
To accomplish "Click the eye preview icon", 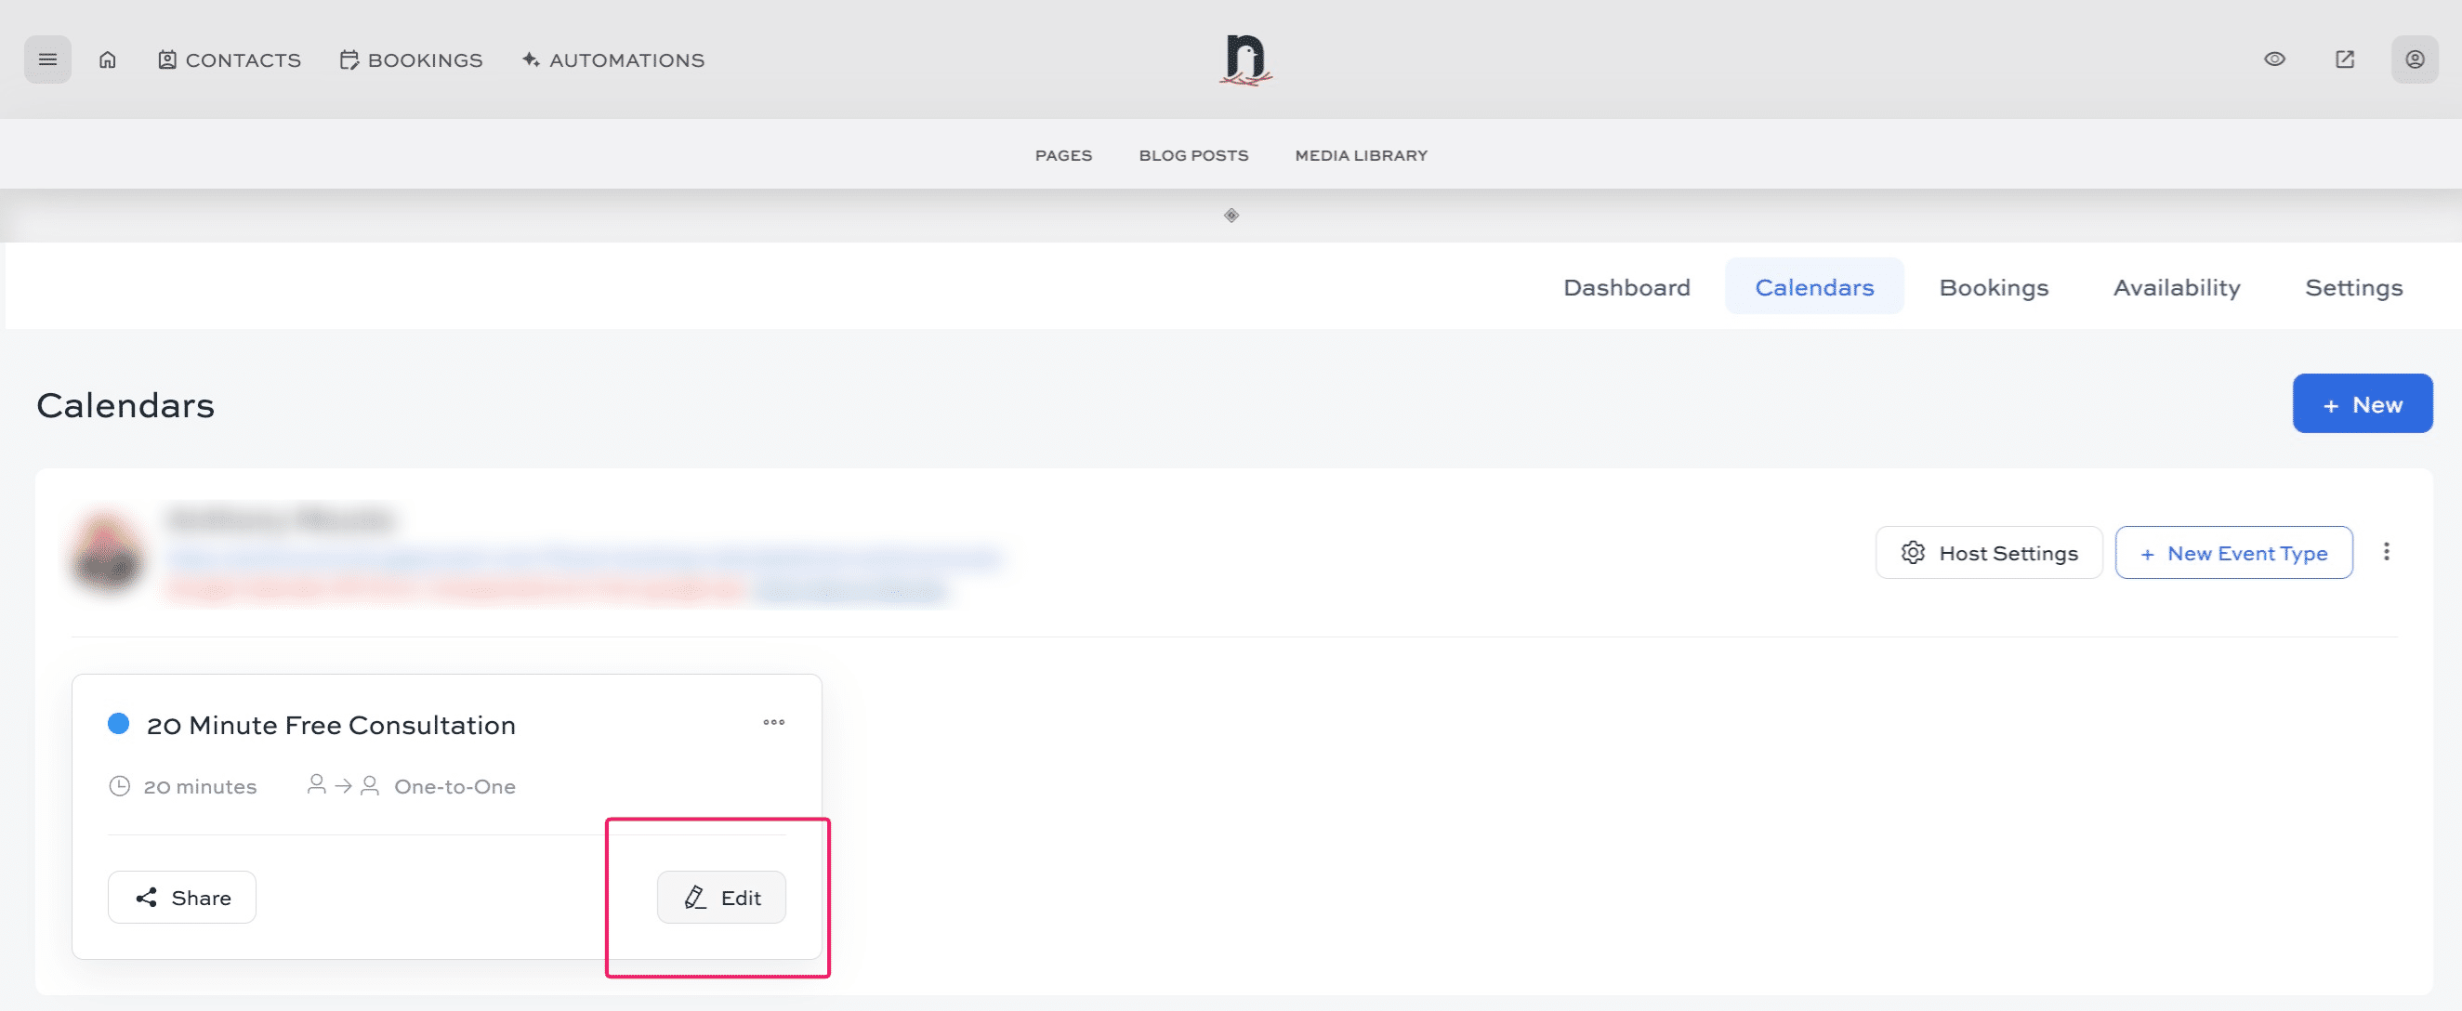I will [x=2273, y=59].
